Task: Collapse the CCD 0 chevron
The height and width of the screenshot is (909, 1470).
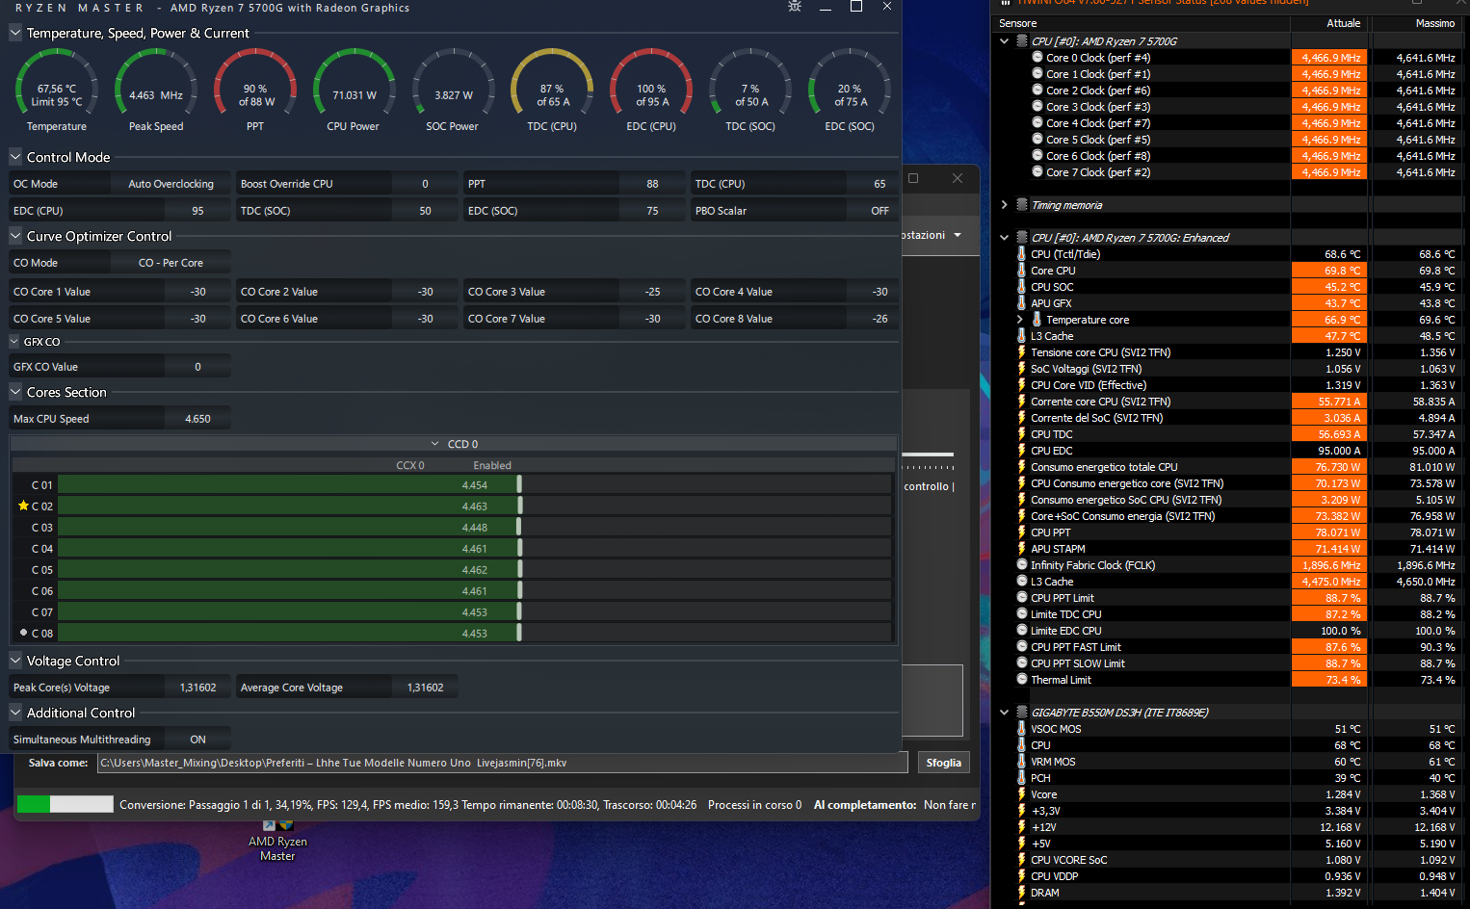Action: [435, 444]
